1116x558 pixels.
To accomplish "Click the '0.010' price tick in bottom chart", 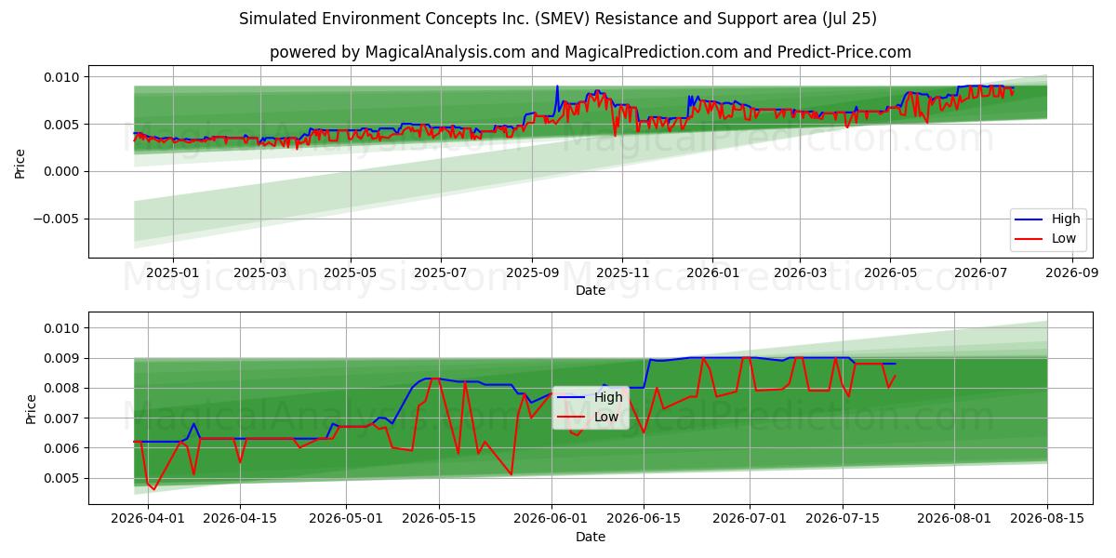I will pos(63,328).
